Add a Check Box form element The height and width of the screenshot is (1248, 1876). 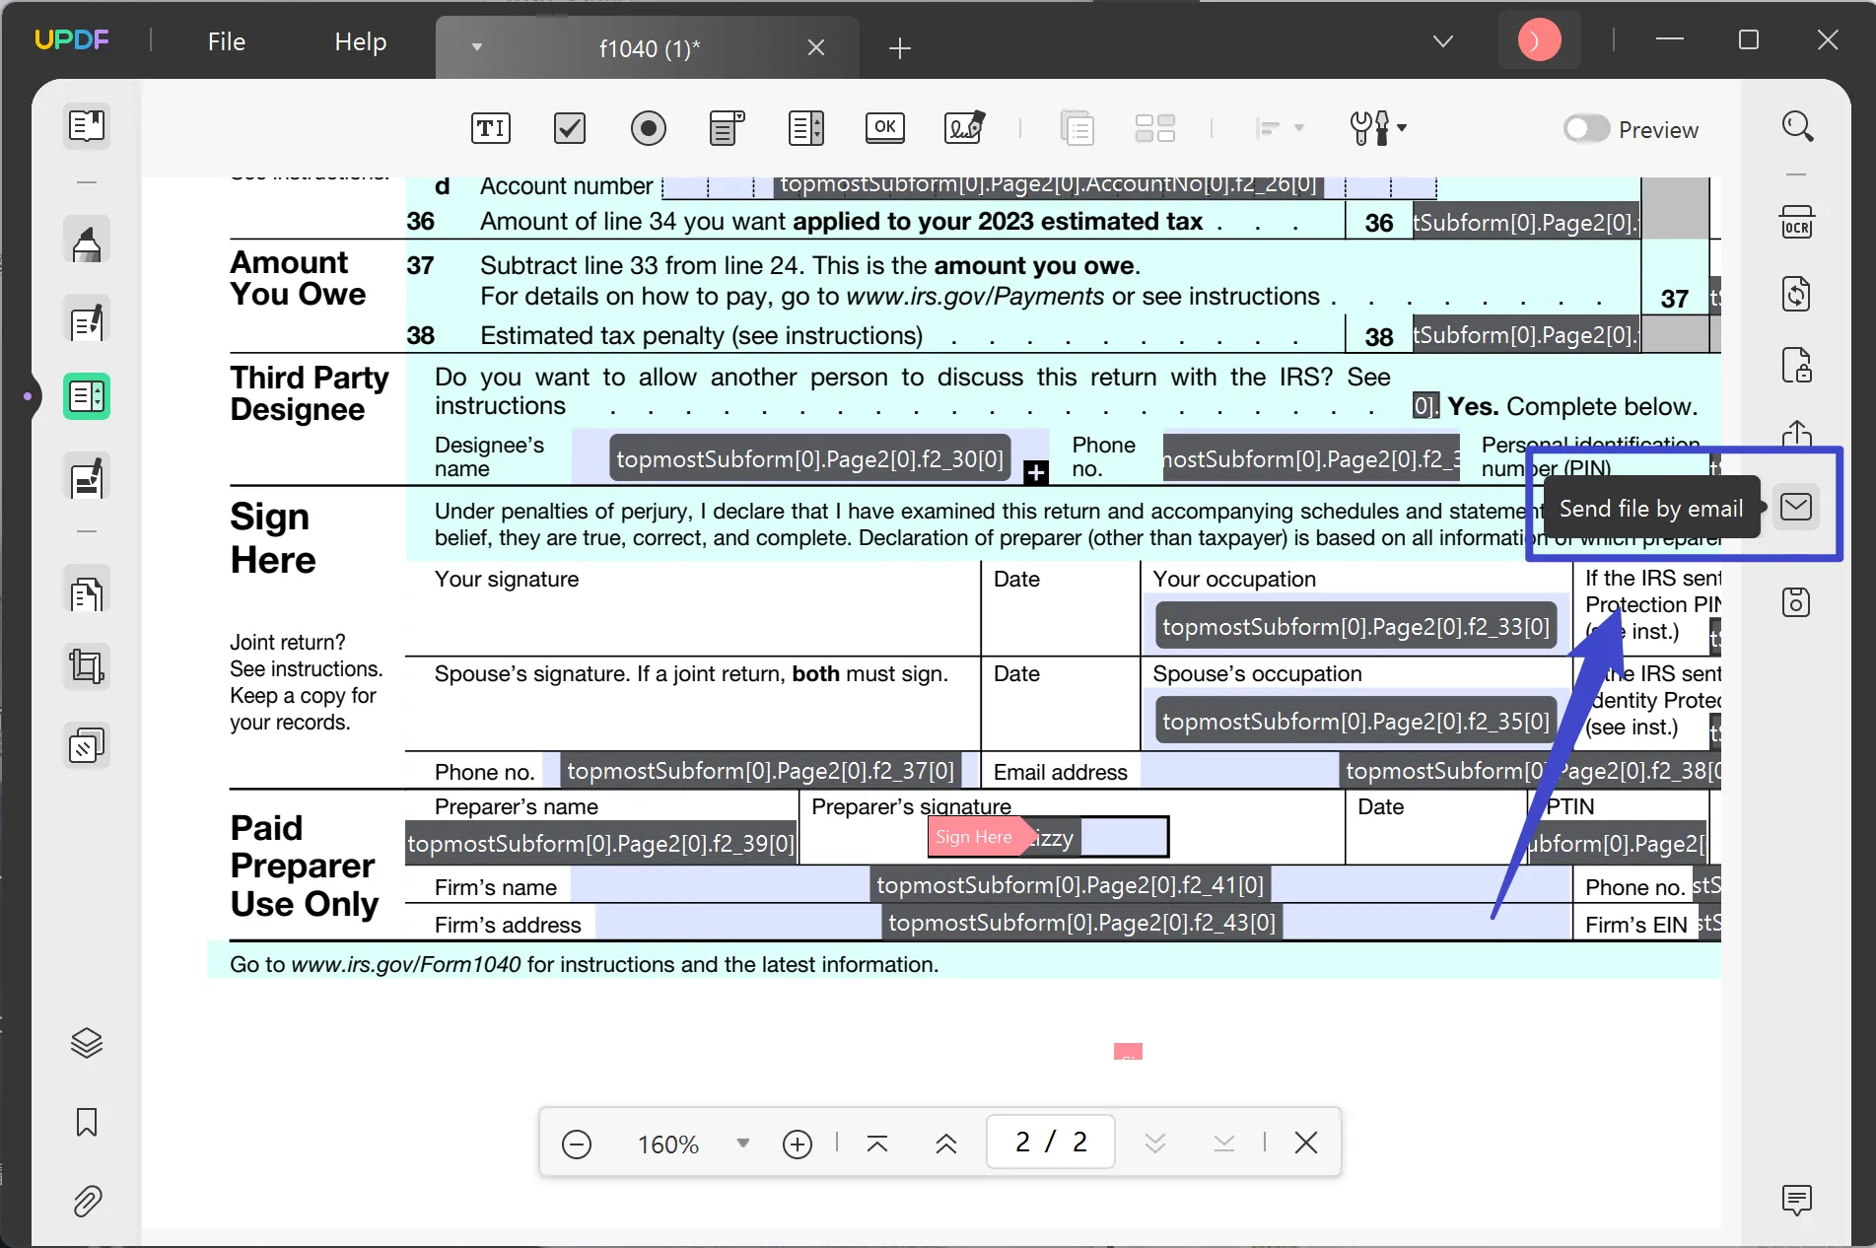570,128
